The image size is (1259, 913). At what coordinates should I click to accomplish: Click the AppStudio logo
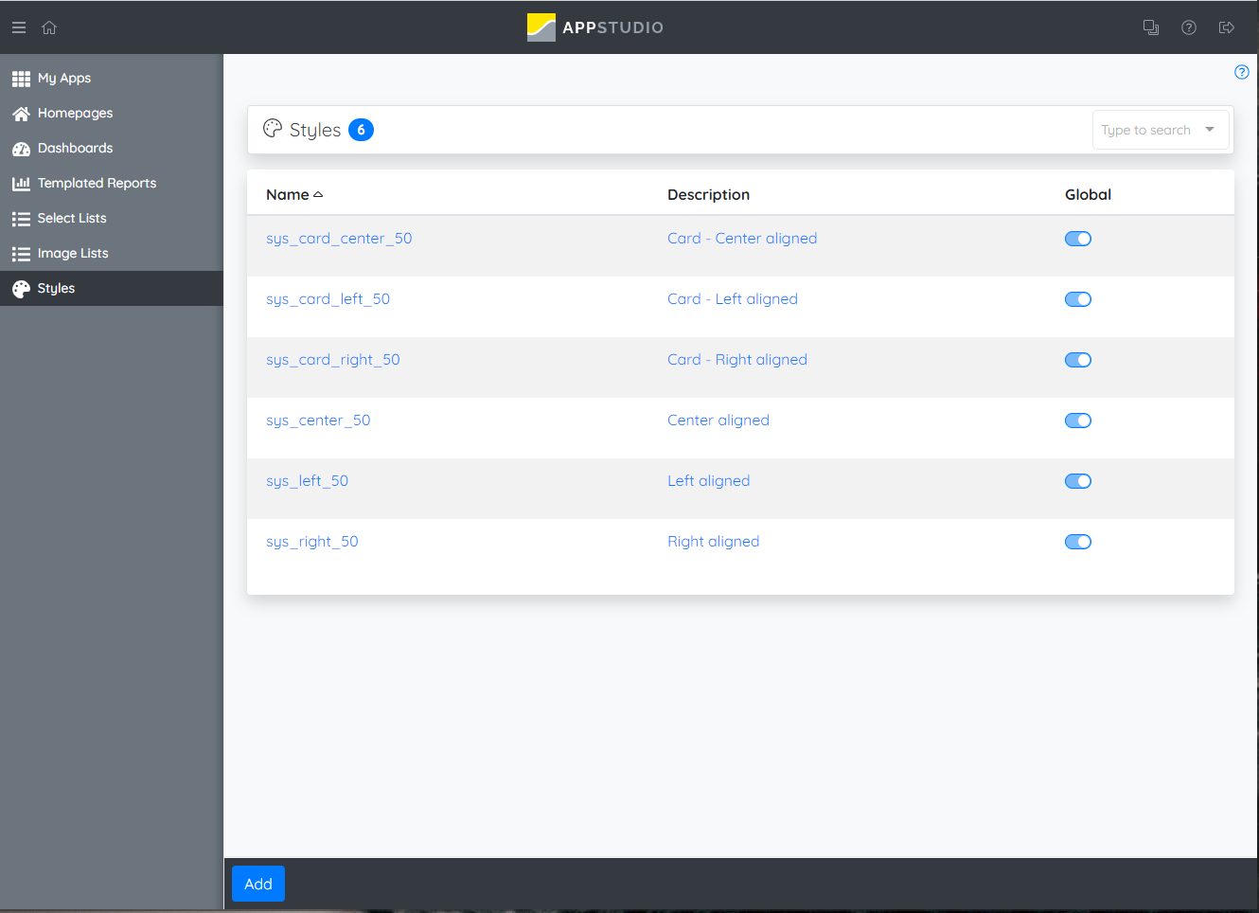(595, 27)
